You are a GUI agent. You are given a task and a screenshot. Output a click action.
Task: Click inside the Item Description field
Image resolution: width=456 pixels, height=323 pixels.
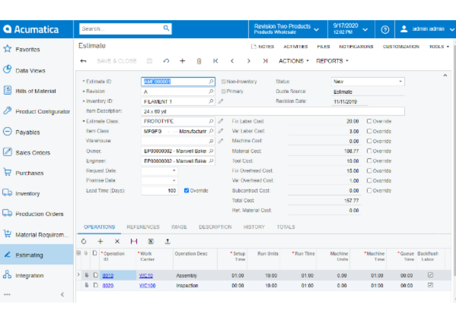(x=235, y=111)
